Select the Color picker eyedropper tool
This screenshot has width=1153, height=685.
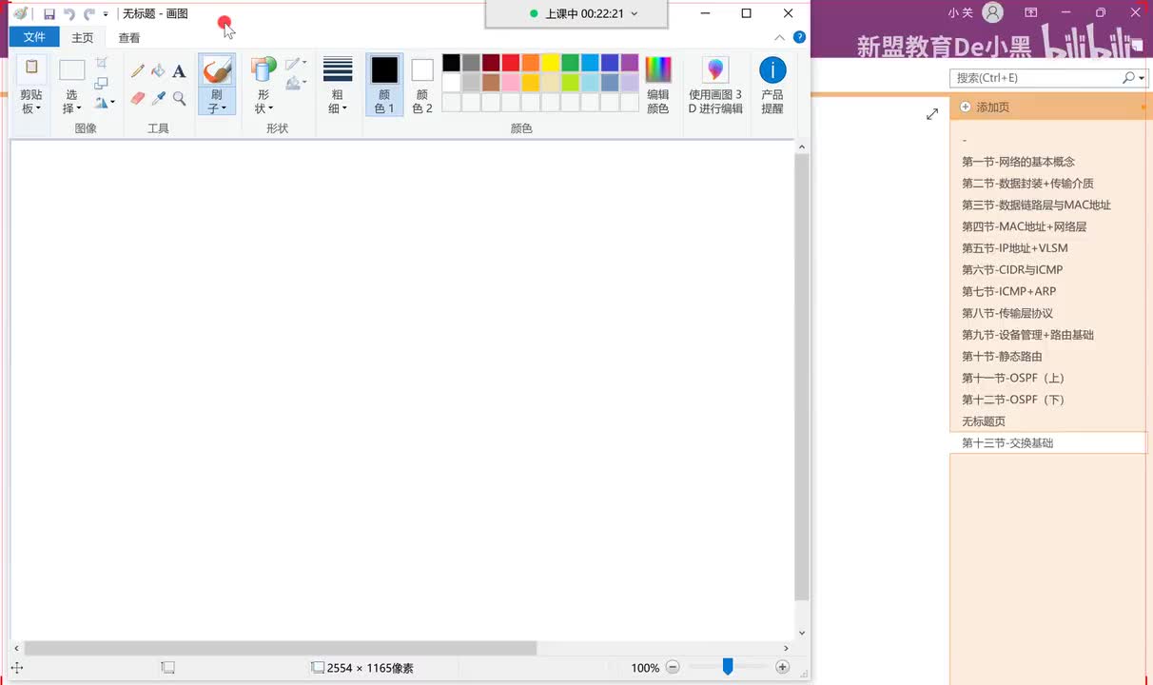[x=158, y=98]
